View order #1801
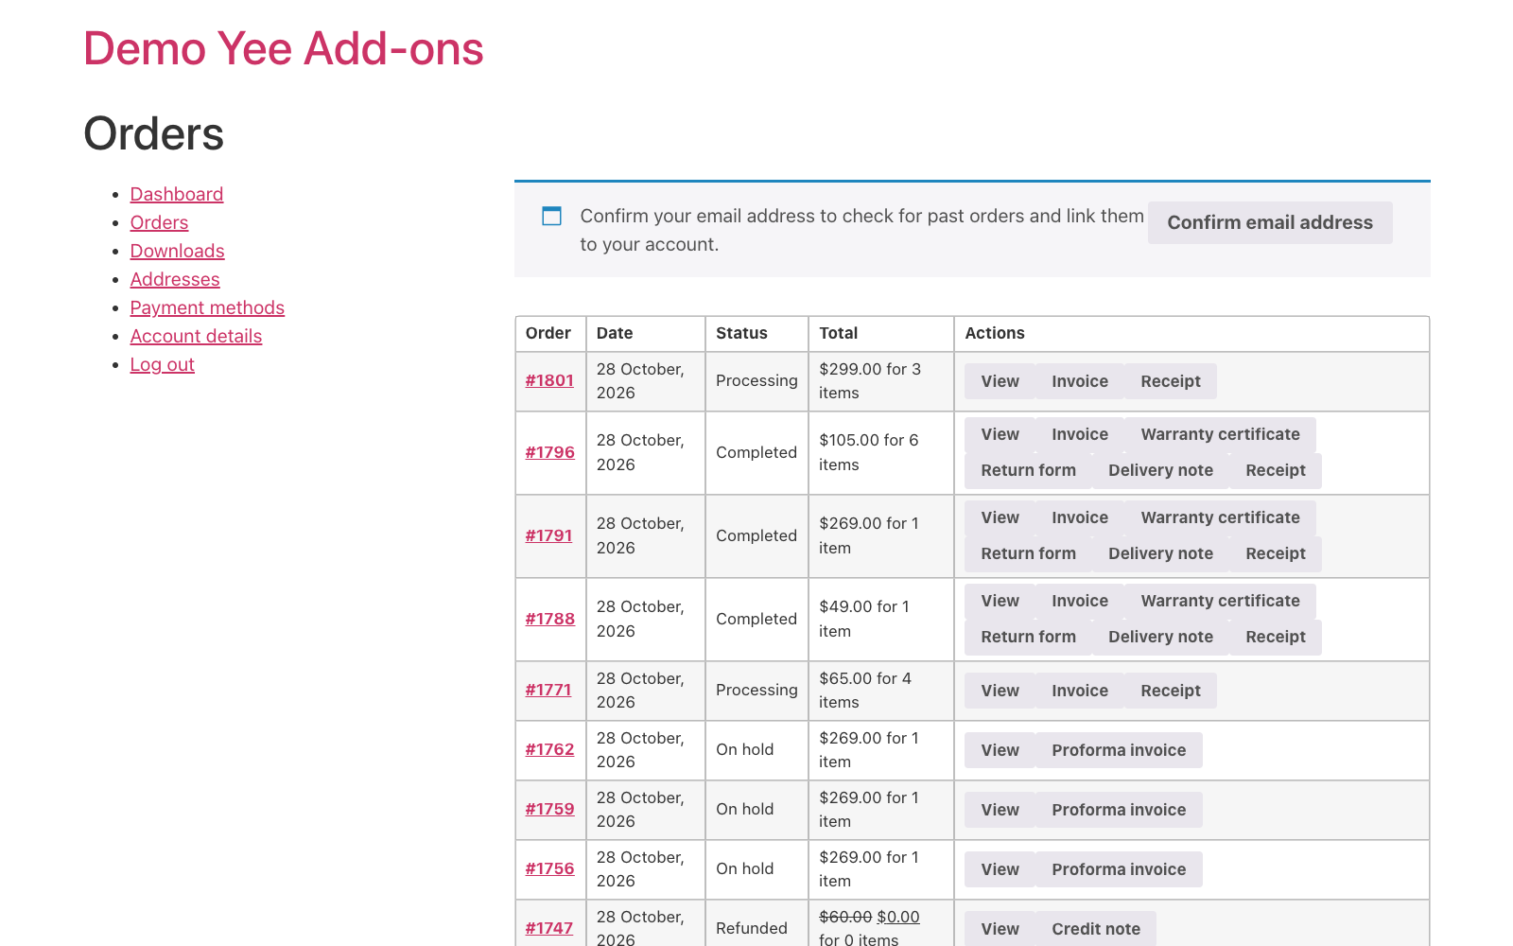Viewport: 1513px width, 946px height. pyautogui.click(x=1000, y=381)
